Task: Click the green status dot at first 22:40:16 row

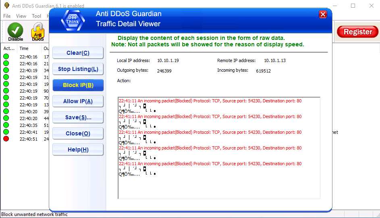Action: point(6,57)
